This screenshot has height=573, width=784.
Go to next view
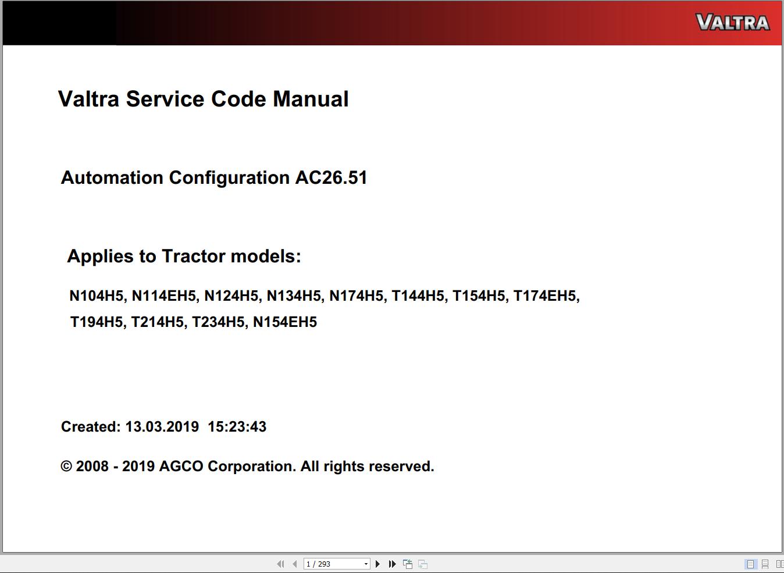point(423,564)
